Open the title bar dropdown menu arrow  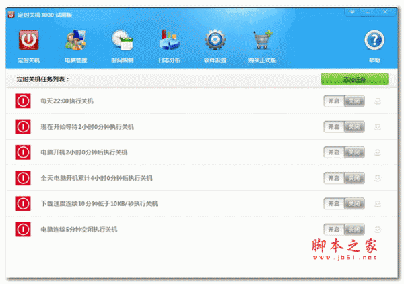click(x=352, y=12)
